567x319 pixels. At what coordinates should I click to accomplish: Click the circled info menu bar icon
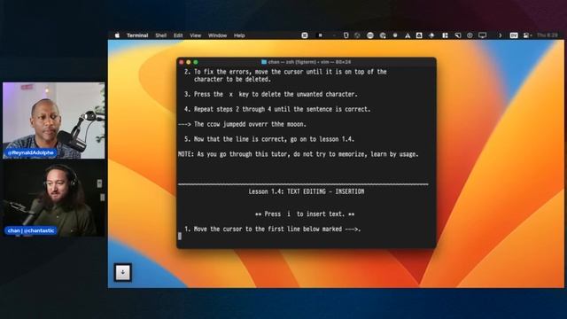470,35
